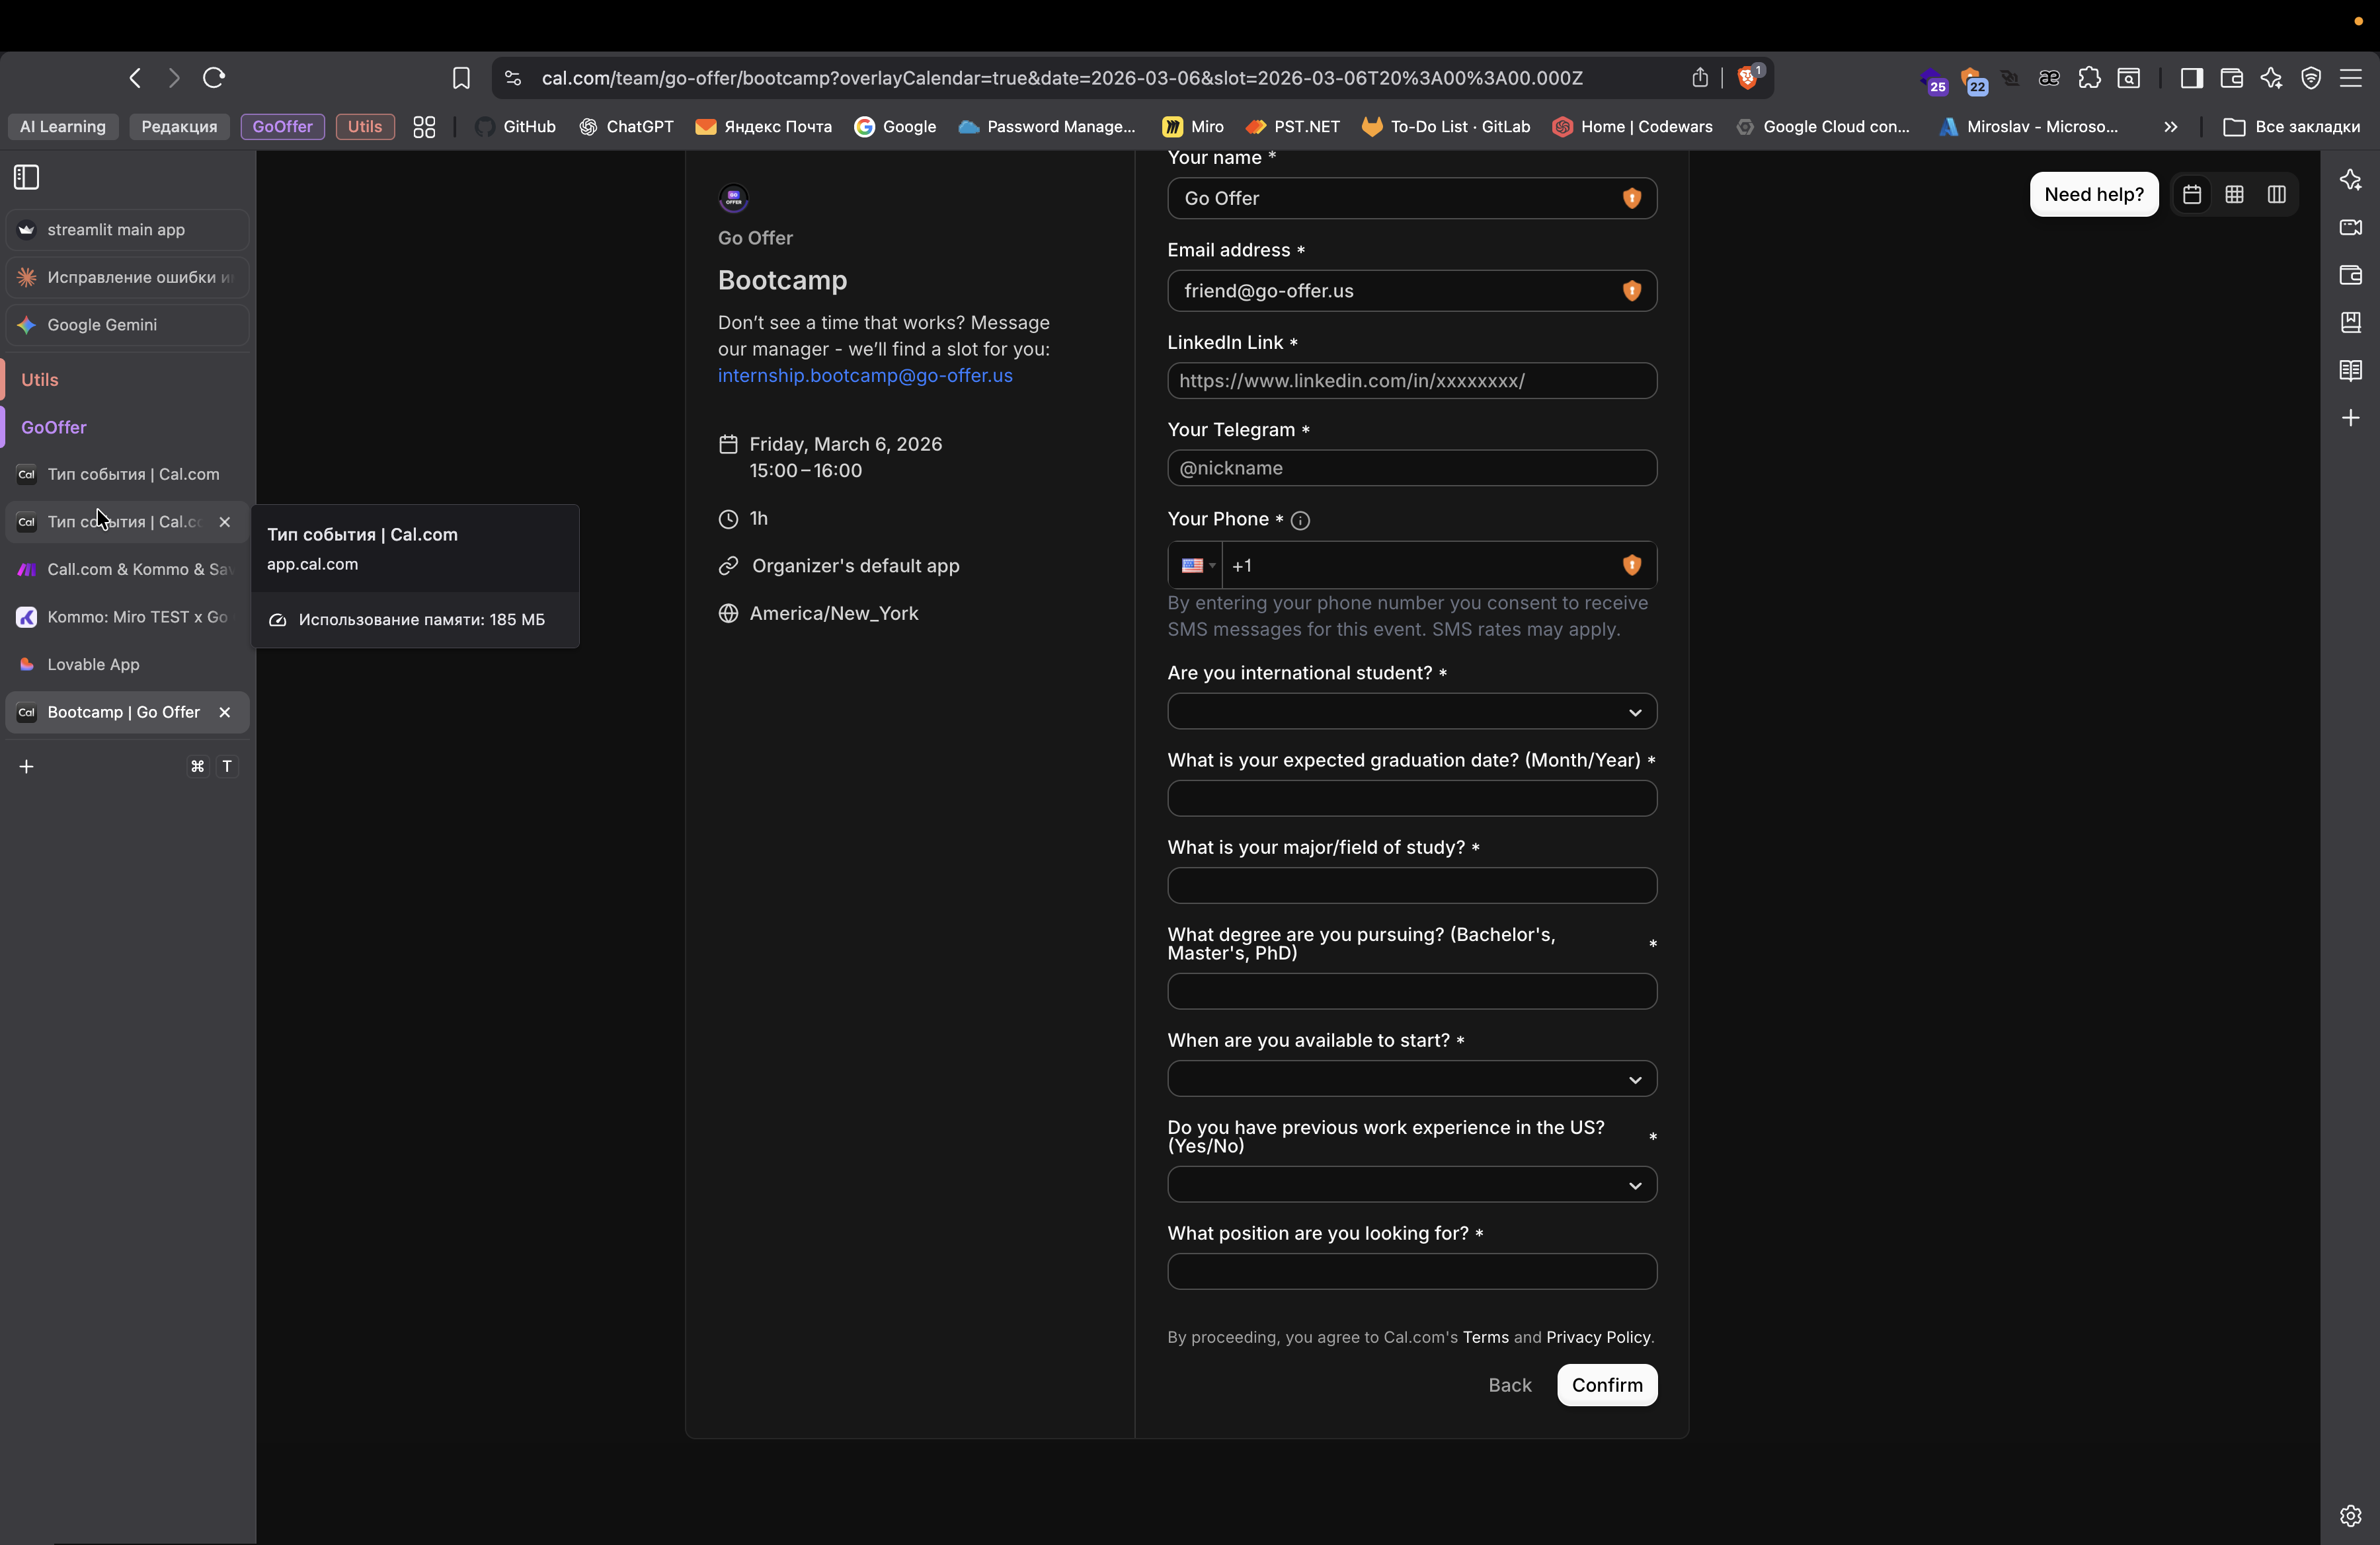The width and height of the screenshot is (2380, 1545).
Task: Open the Brave Shields lion icon
Action: coord(1748,78)
